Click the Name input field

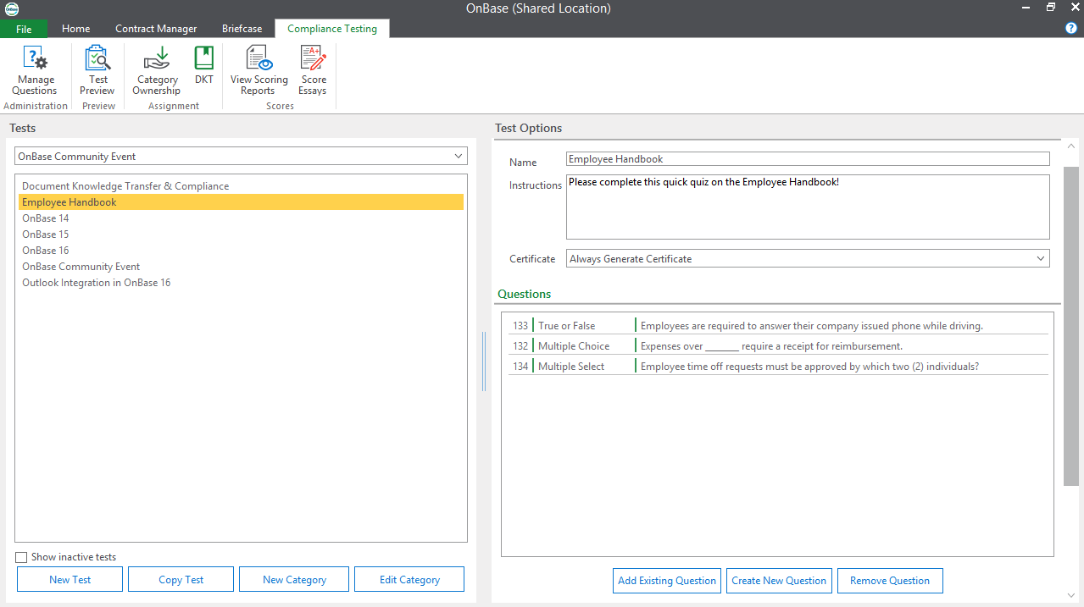pos(808,159)
